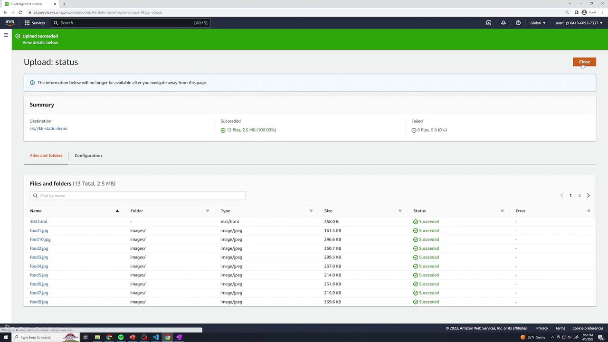
Task: Open the Status column sort arrow
Action: pyautogui.click(x=502, y=211)
